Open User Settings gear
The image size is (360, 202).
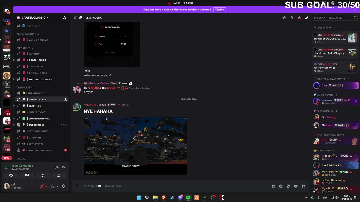tap(63, 186)
